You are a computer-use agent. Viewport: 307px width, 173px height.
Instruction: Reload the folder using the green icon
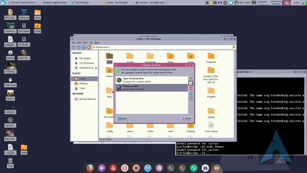tap(234, 47)
